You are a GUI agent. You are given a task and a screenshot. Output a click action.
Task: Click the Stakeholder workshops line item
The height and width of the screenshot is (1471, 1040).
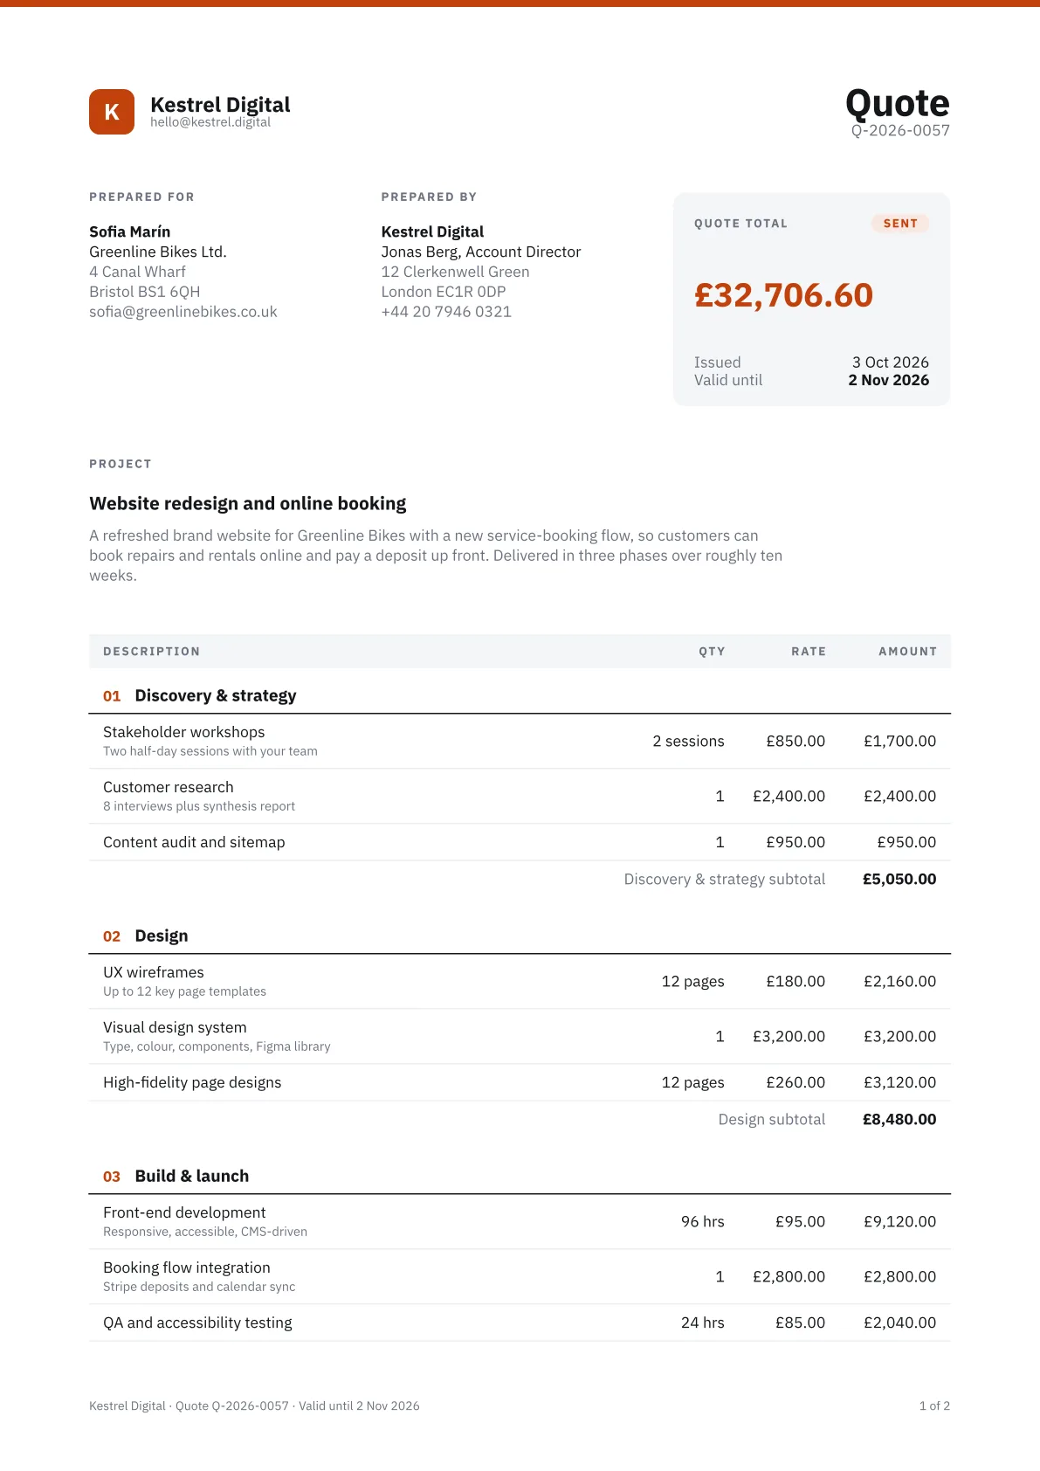(x=520, y=741)
